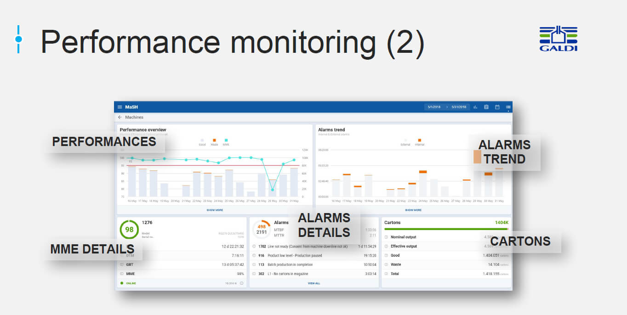Open the bar chart view icon
Screen dimensions: 627x315
pyautogui.click(x=475, y=107)
